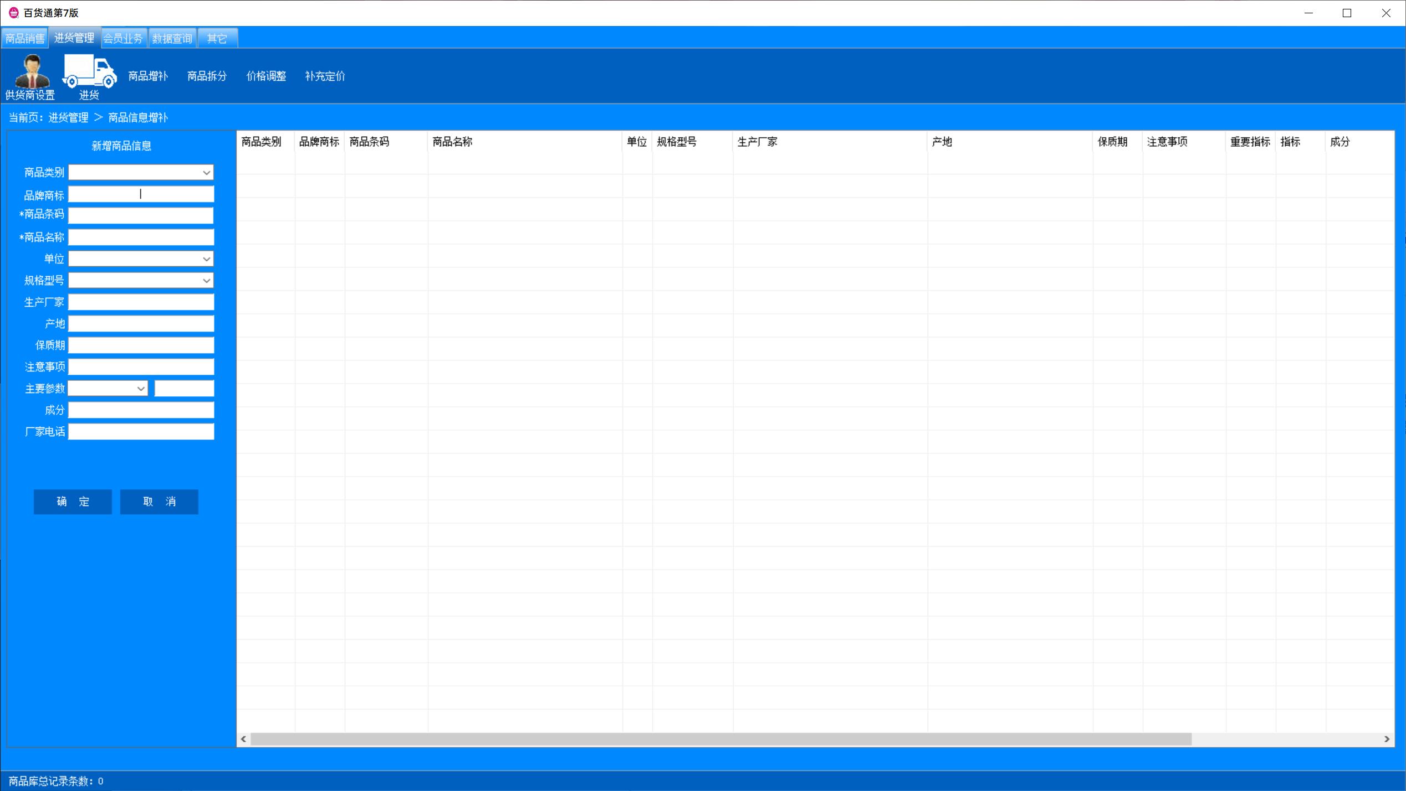The width and height of the screenshot is (1406, 791).
Task: Click the horizontal scrollbar thumb under table
Action: [x=720, y=739]
